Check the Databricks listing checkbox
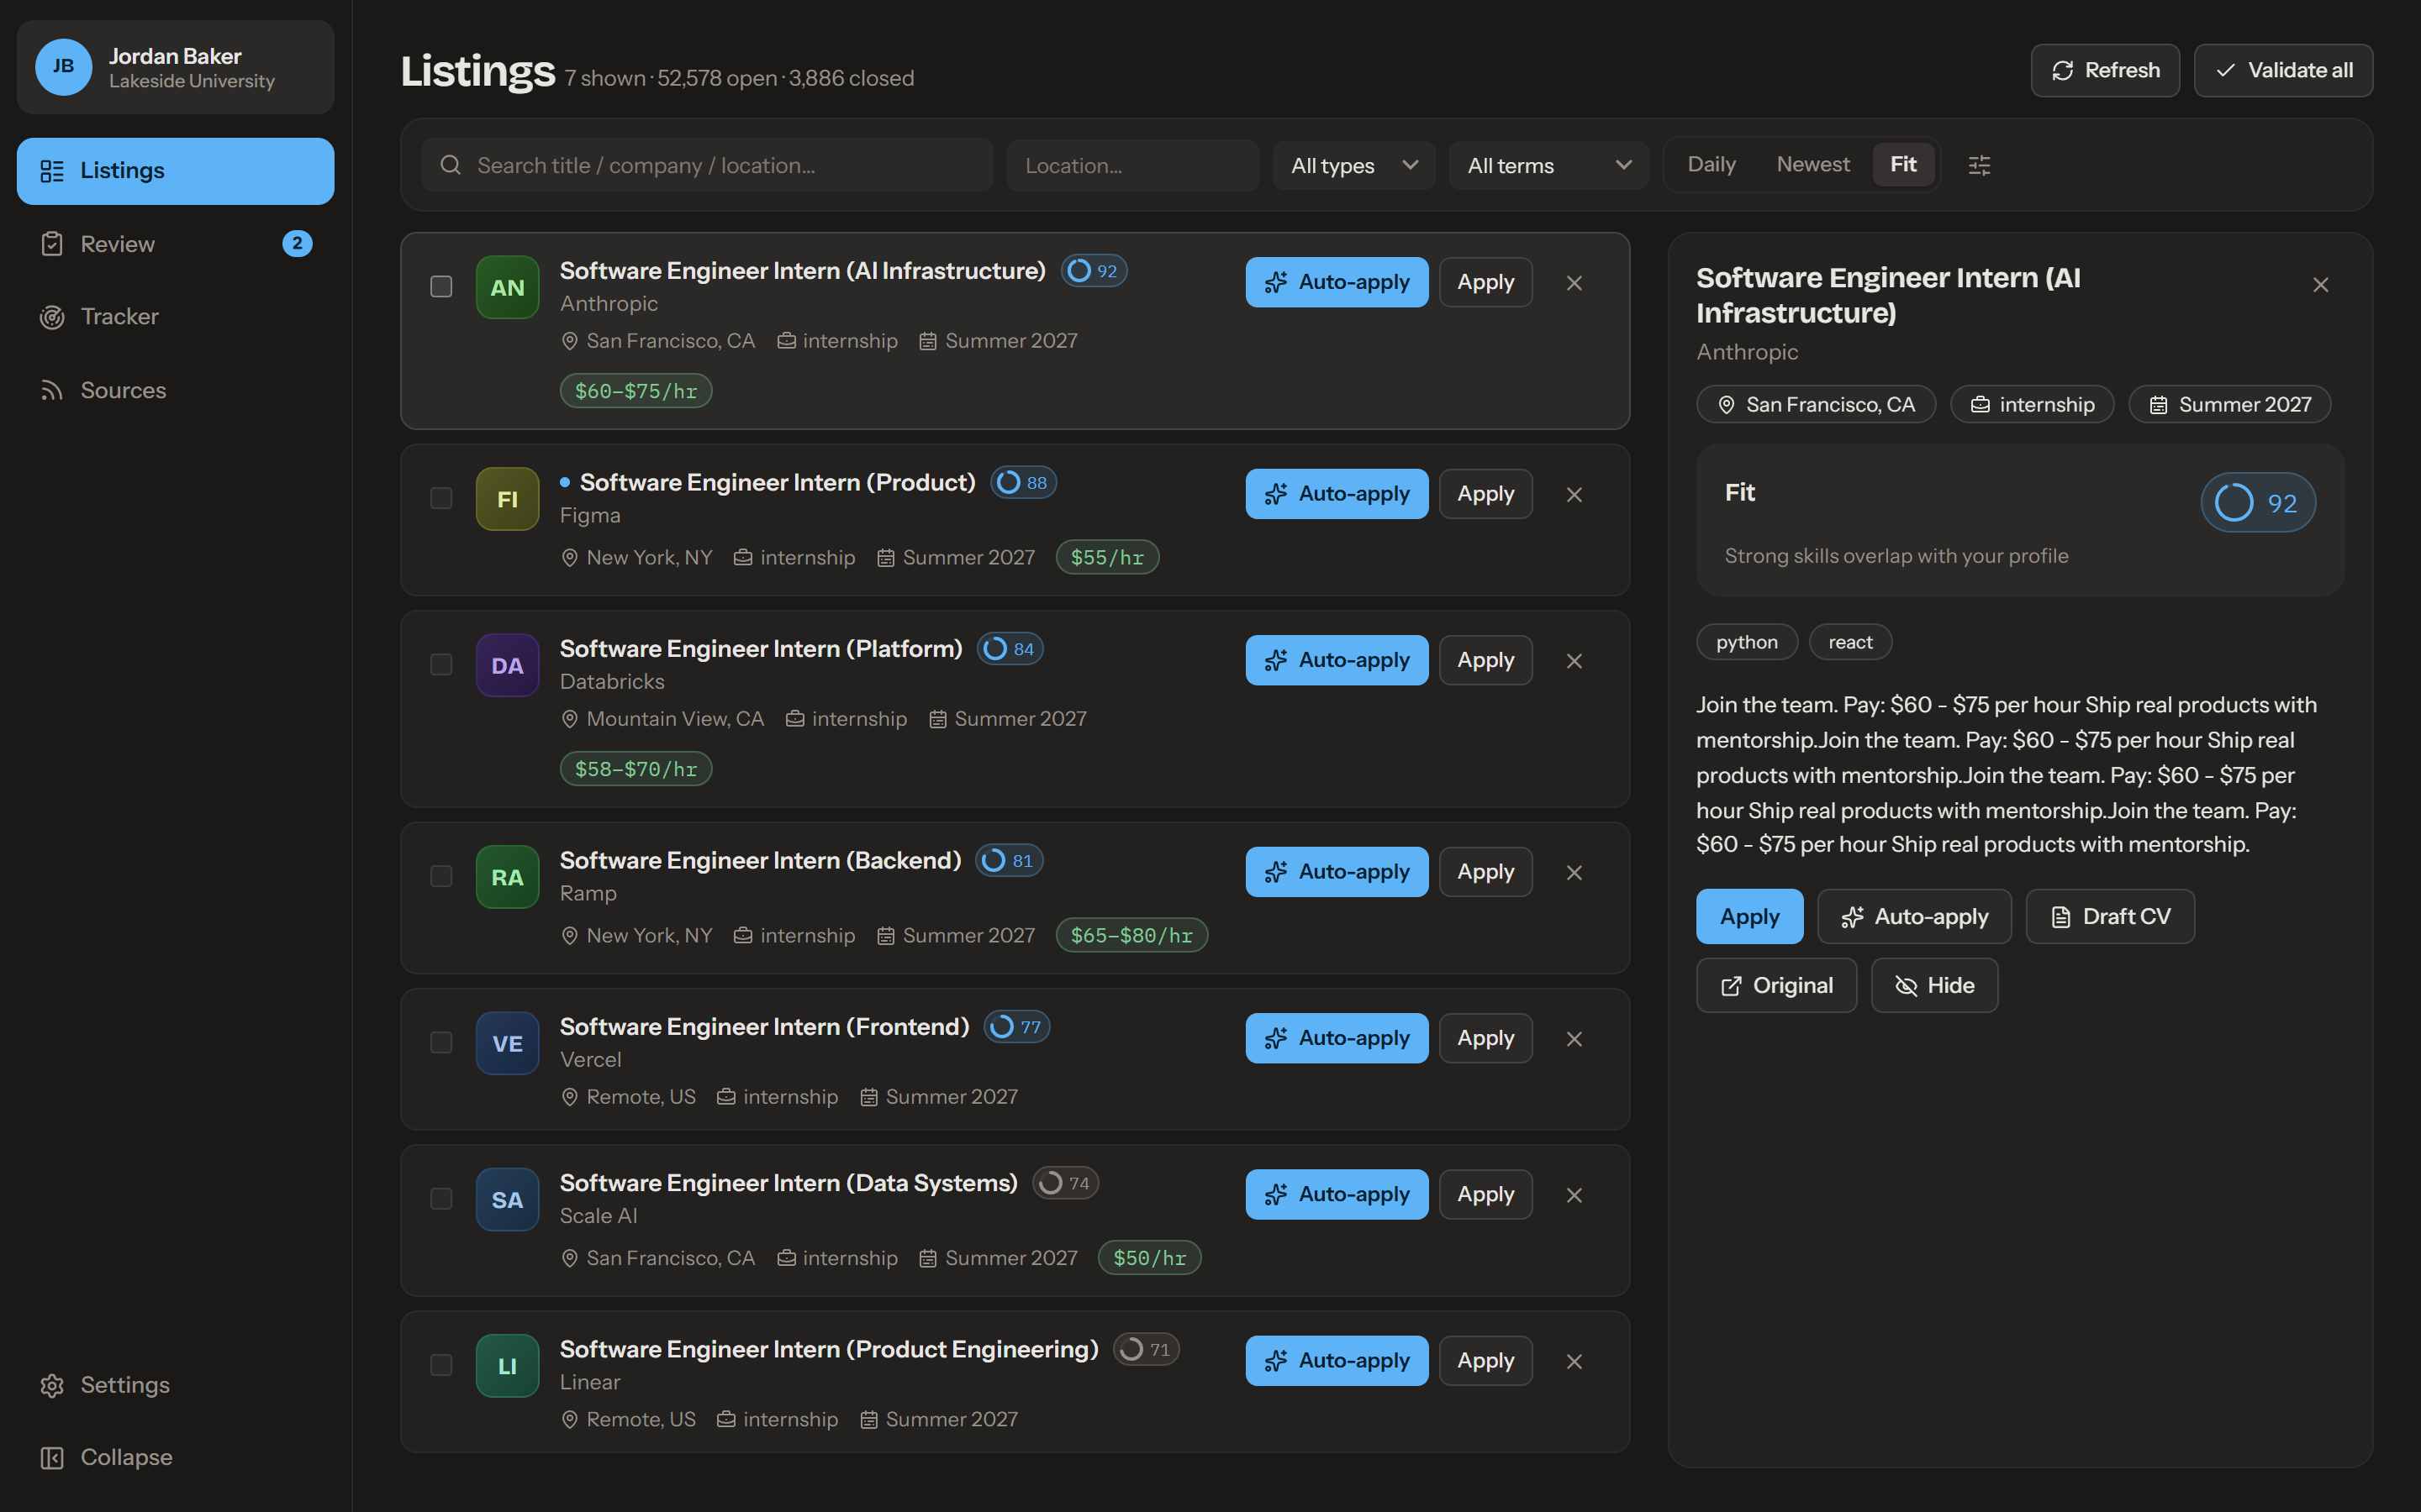The image size is (2421, 1512). [441, 665]
